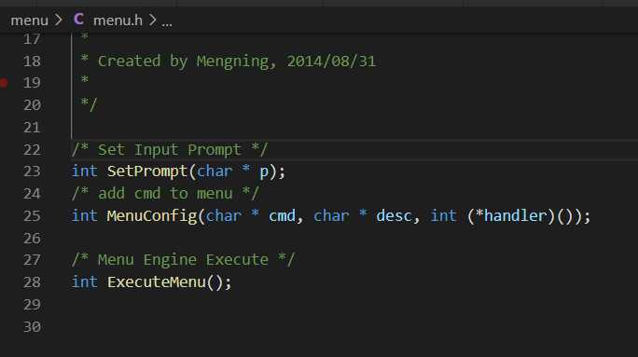Click the 'menu' folder breadcrumb

click(29, 20)
